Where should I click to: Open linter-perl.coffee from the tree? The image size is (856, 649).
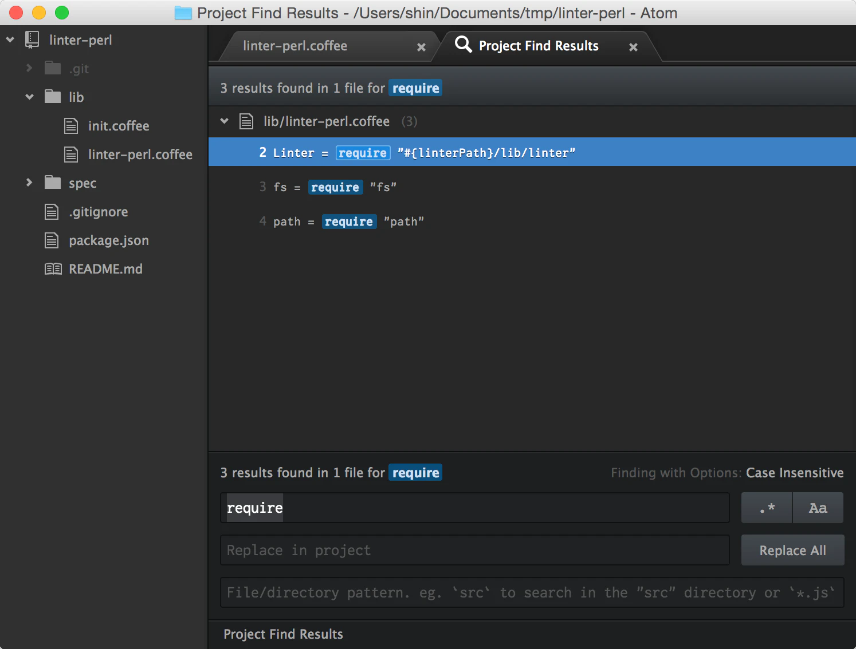click(140, 155)
